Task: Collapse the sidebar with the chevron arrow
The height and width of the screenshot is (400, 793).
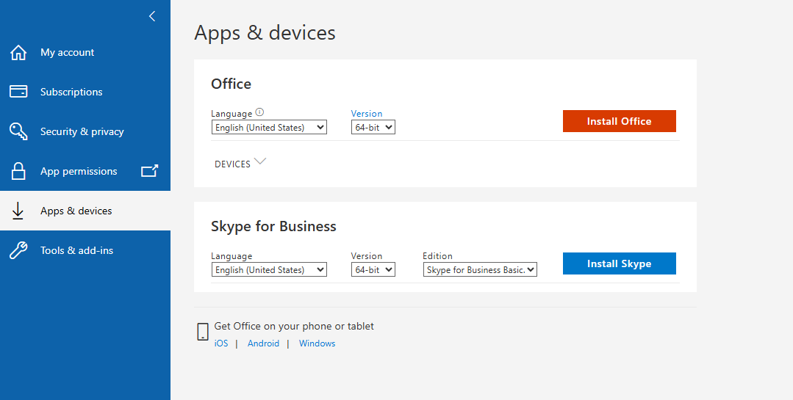Action: [151, 16]
